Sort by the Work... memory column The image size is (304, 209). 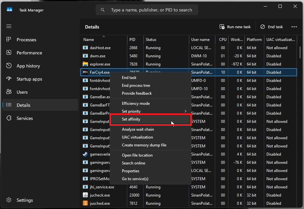[x=237, y=39]
